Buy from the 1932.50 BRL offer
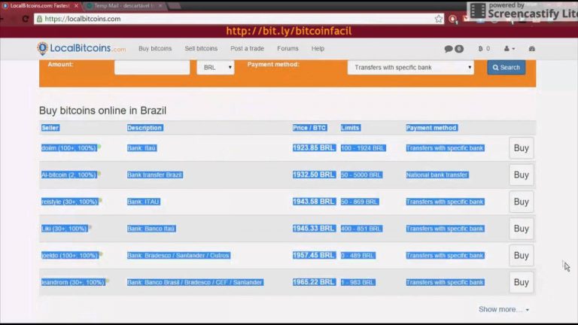 tap(522, 175)
